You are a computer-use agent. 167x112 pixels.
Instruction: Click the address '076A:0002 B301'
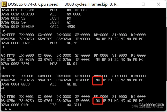click(15, 64)
